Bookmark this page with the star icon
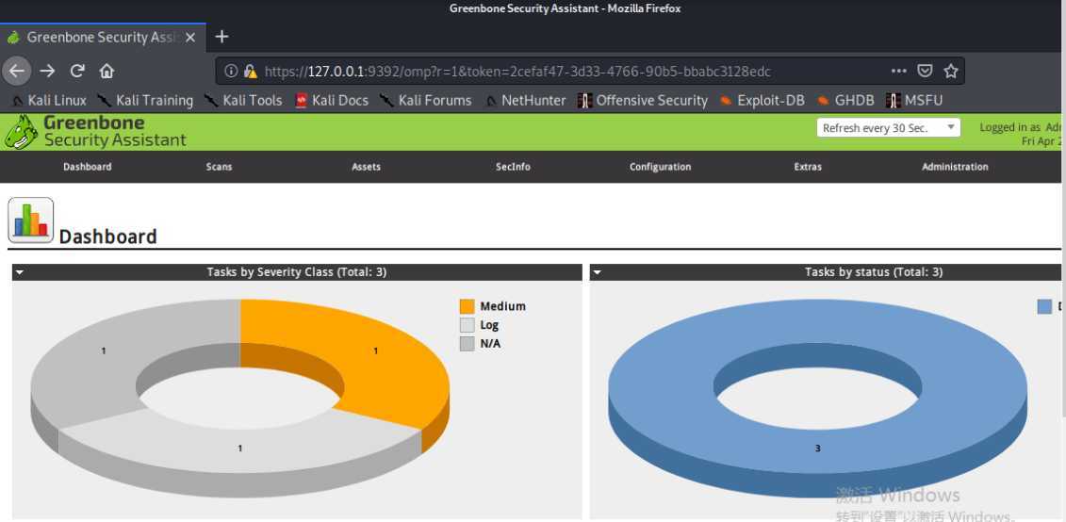This screenshot has height=522, width=1066. [950, 71]
